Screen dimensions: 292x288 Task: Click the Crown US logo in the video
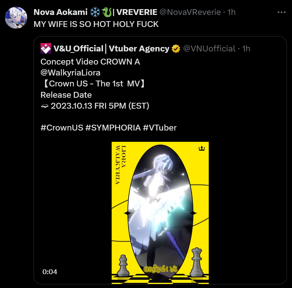coord(160,269)
